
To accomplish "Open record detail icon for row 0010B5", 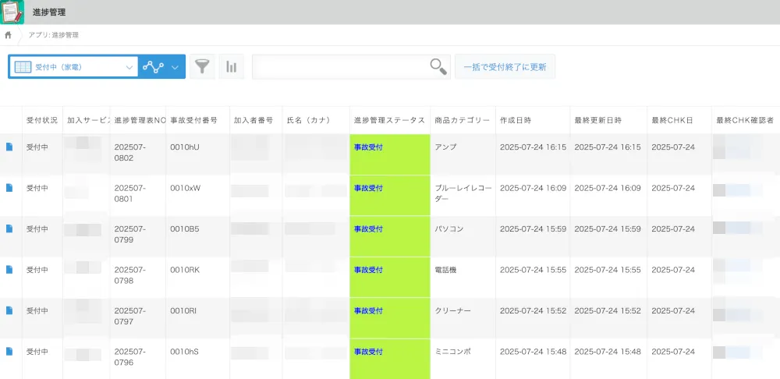I will (x=10, y=228).
